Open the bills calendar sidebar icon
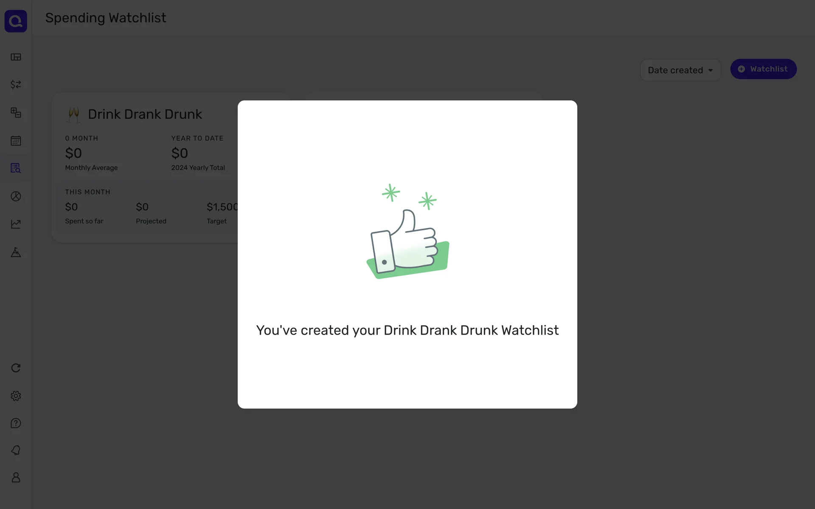The width and height of the screenshot is (815, 509). click(x=16, y=141)
